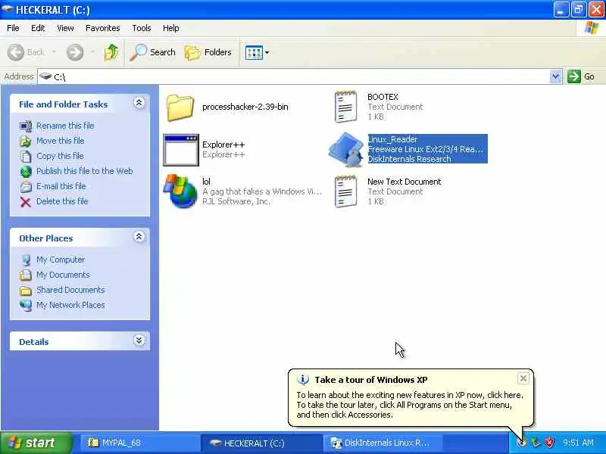The width and height of the screenshot is (606, 454).
Task: Open the Views dropdown arrow
Action: pos(267,52)
